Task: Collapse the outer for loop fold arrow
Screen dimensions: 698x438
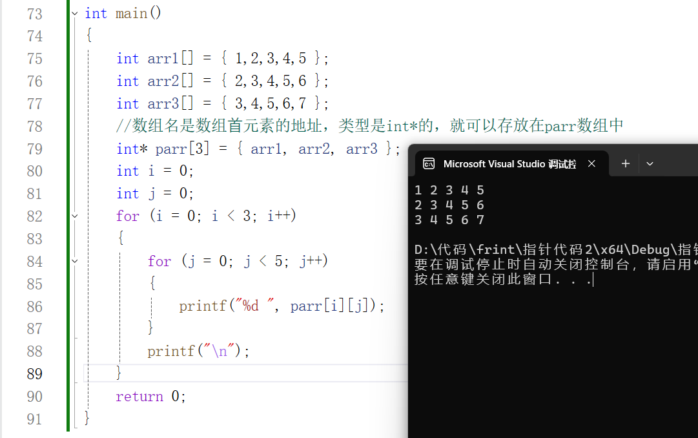Action: pos(75,216)
